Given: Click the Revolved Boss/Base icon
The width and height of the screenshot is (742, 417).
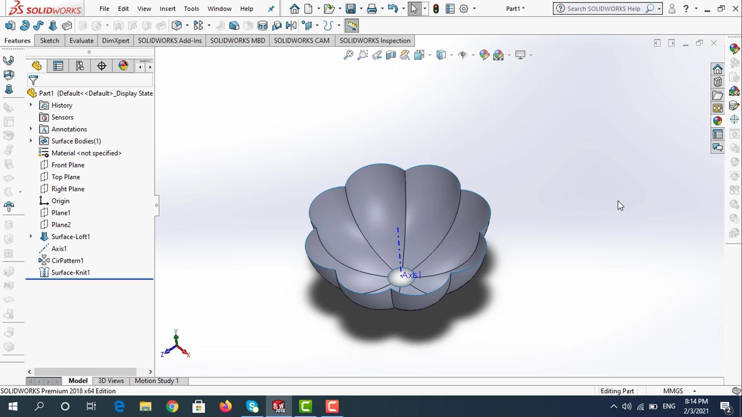Looking at the screenshot, I should 24,26.
